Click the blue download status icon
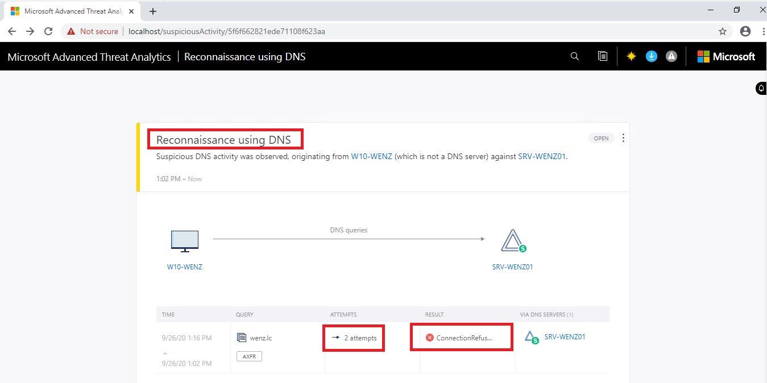 point(652,56)
